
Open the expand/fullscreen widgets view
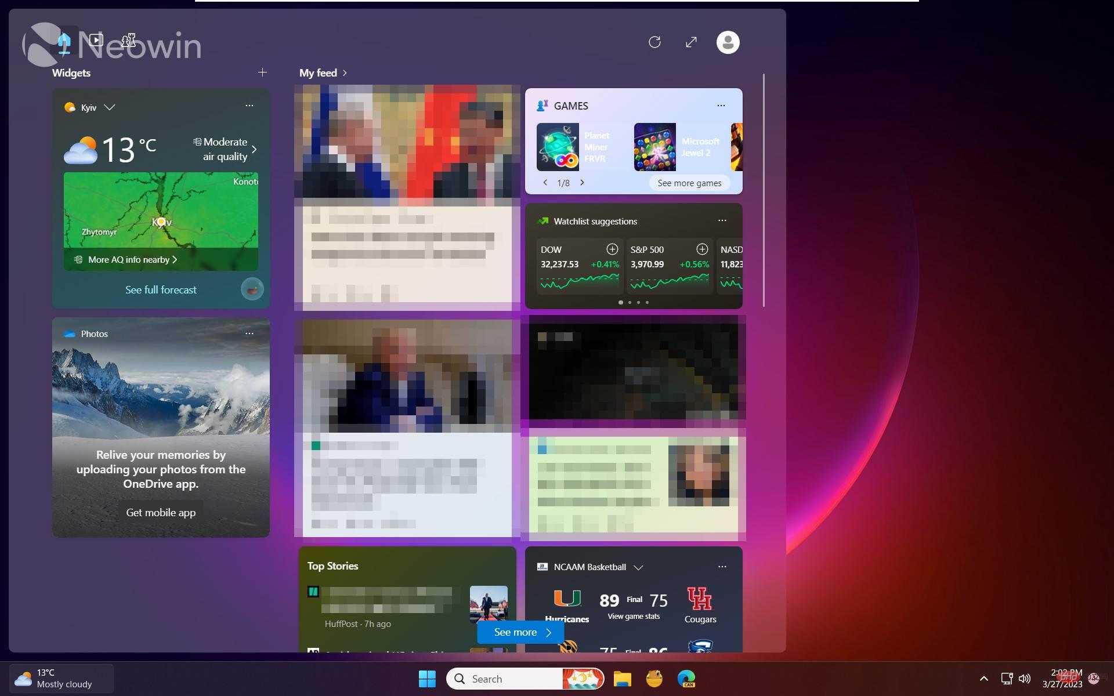coord(690,42)
